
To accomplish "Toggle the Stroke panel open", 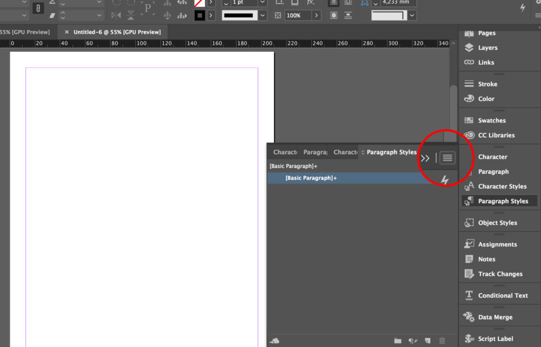I will 484,83.
